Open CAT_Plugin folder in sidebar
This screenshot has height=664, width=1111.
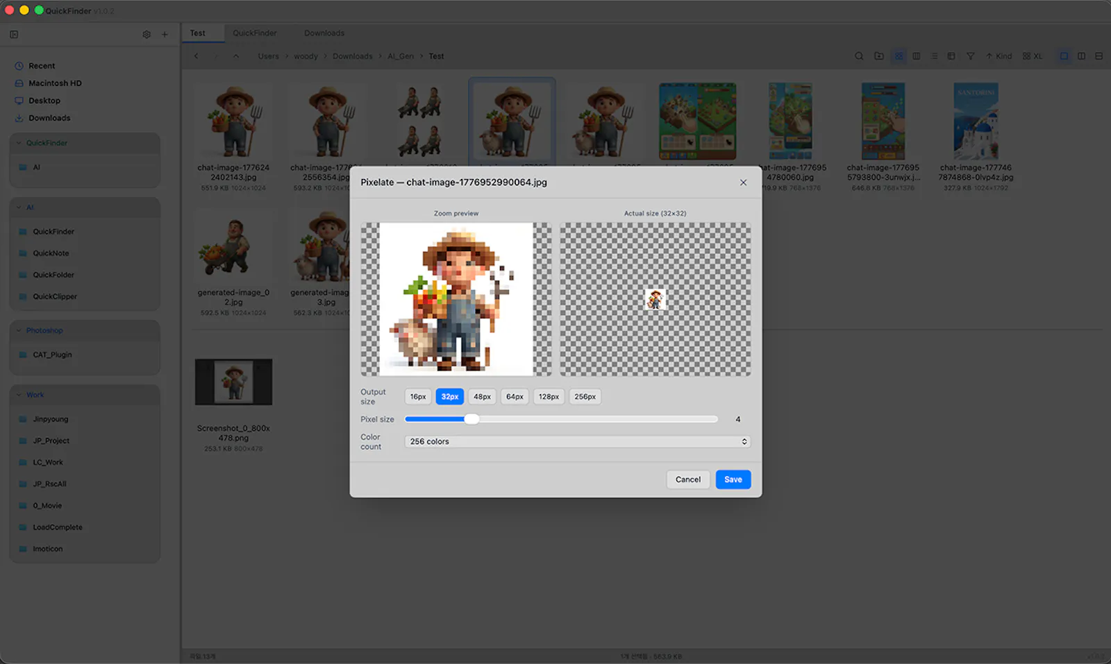pyautogui.click(x=52, y=355)
